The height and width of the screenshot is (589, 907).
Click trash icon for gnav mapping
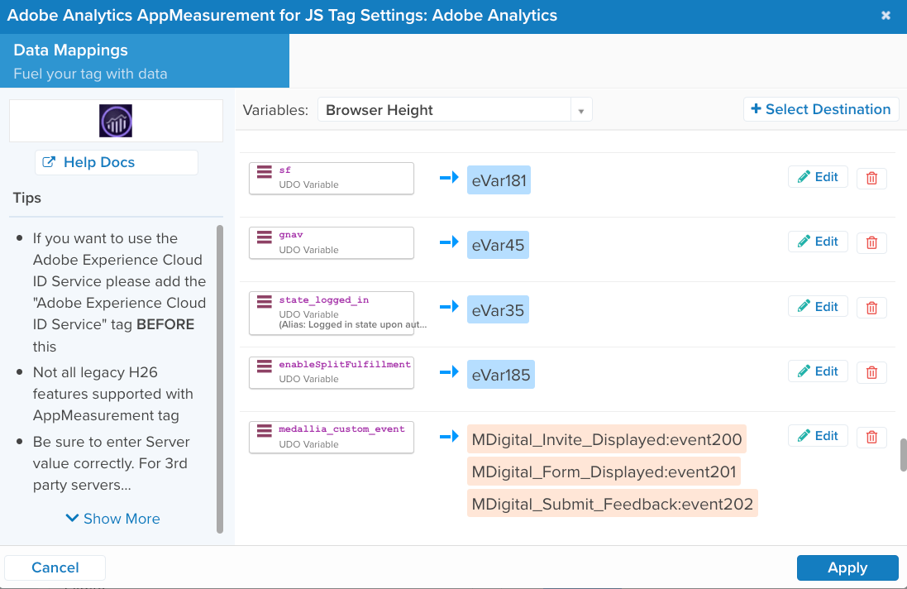click(871, 242)
